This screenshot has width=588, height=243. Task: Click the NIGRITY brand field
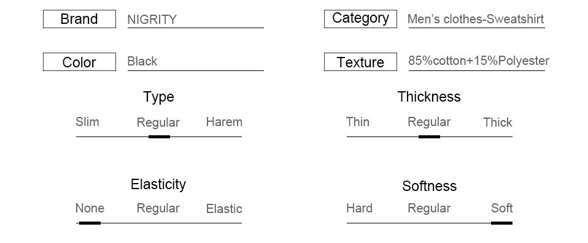coord(196,20)
